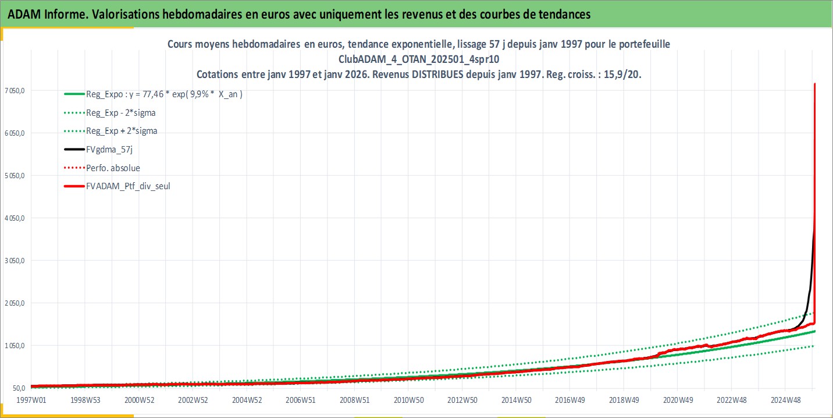
Task: Click the y-axis label 3 050,0
Action: [x=15, y=261]
